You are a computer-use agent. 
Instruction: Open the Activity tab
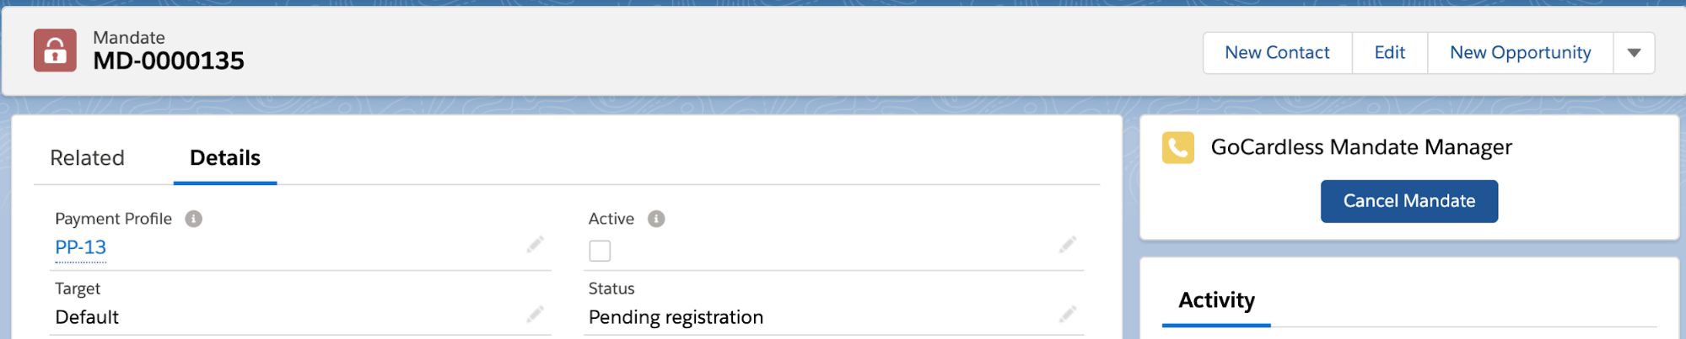pos(1216,300)
